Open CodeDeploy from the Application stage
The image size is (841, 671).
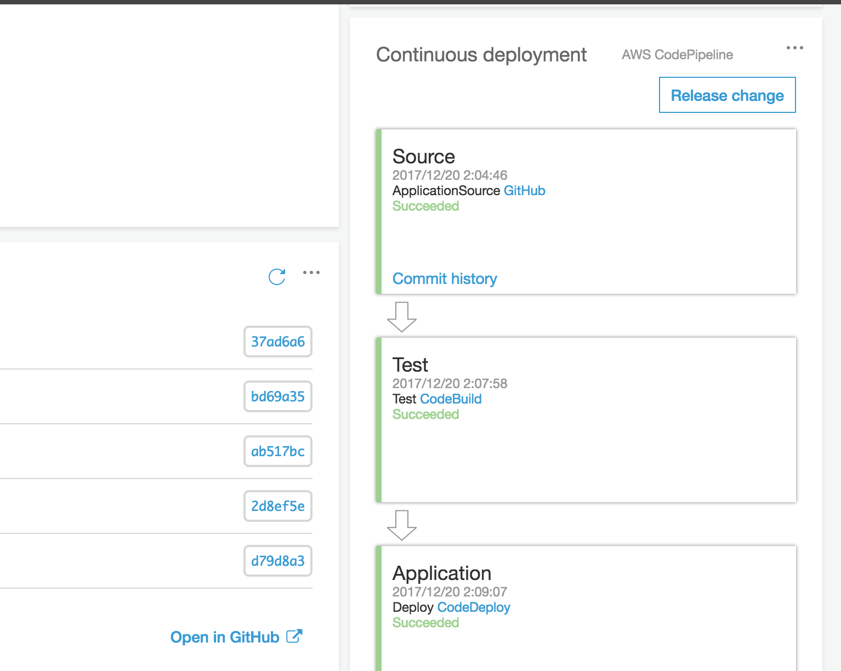473,607
